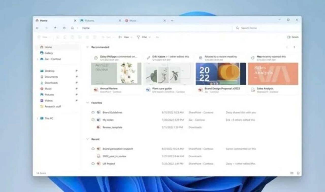Close the Pictures tab
Viewport: 325px width, 192px height.
coord(120,21)
